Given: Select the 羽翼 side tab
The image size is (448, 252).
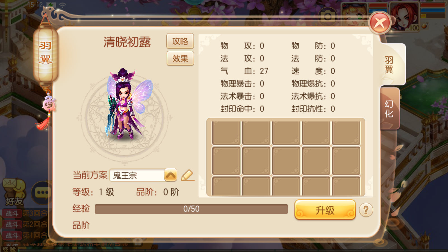Looking at the screenshot, I should click(390, 64).
